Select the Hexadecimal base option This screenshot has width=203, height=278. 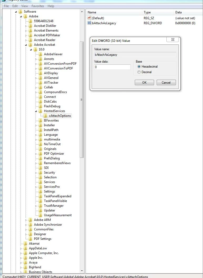[x=139, y=67]
